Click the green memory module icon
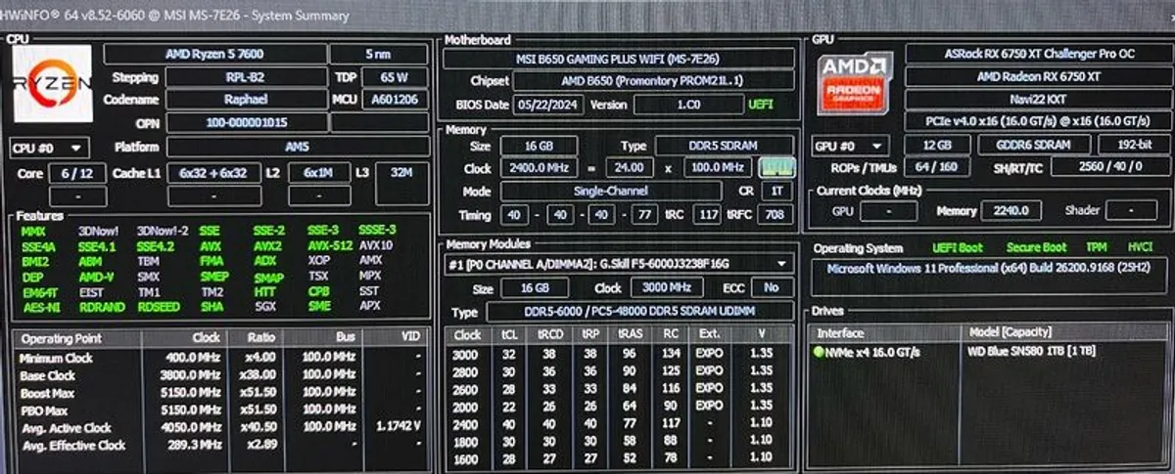The image size is (1175, 474). tap(776, 167)
